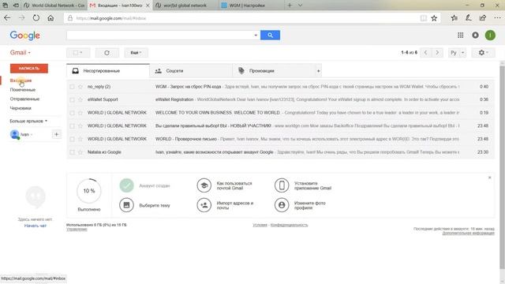
Task: Select checkbox for Вы сделали правильный выбор email
Action: coord(72,126)
